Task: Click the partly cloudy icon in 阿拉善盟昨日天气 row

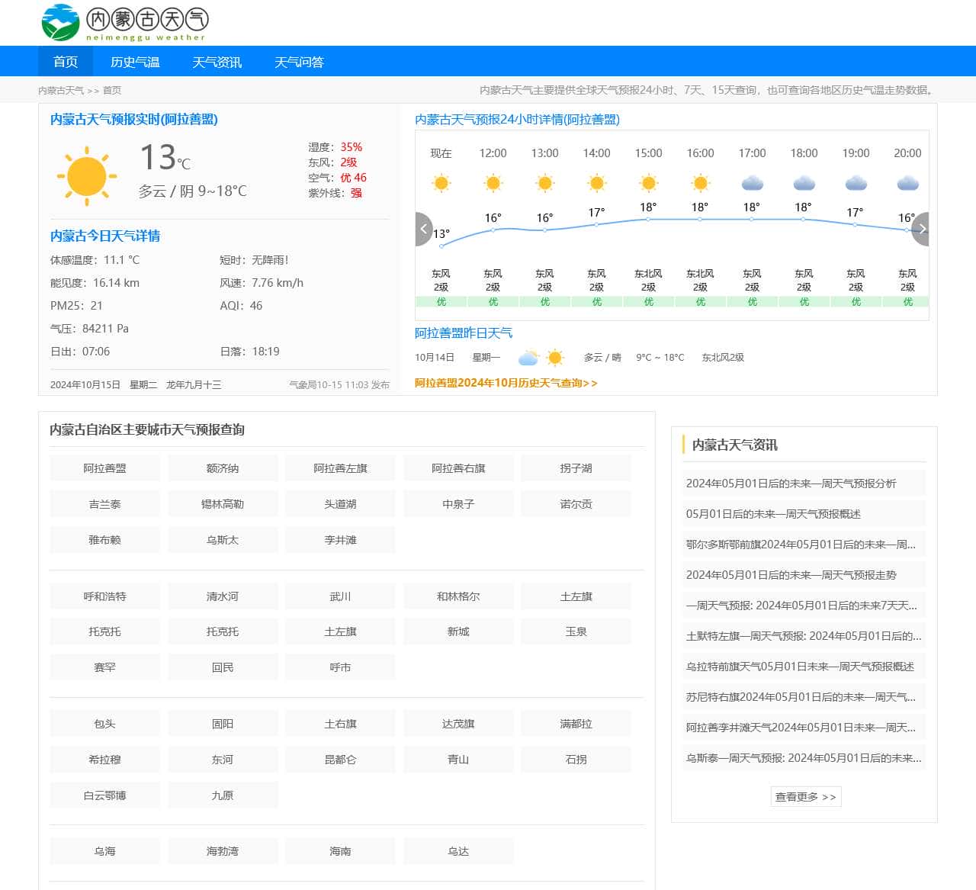Action: tap(538, 357)
